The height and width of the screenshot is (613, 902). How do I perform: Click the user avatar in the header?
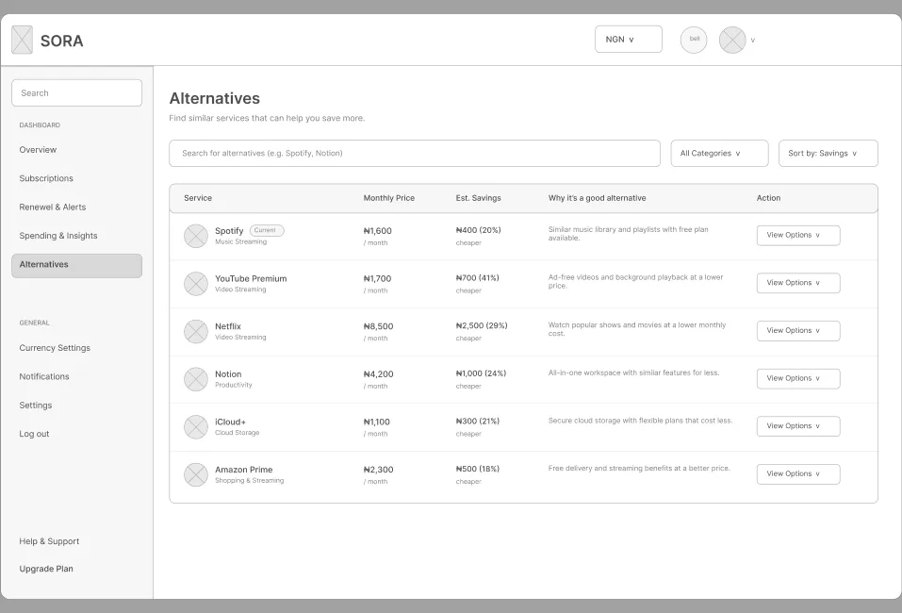(732, 40)
